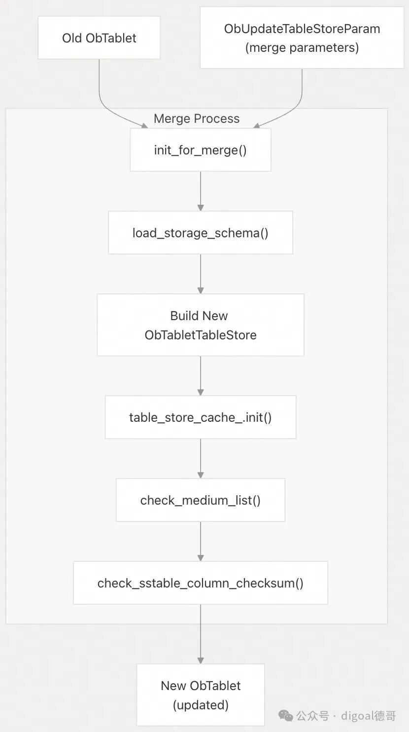Select the ObUpdateTableStoreParam merge parameters node
This screenshot has width=409, height=732.
(302, 38)
